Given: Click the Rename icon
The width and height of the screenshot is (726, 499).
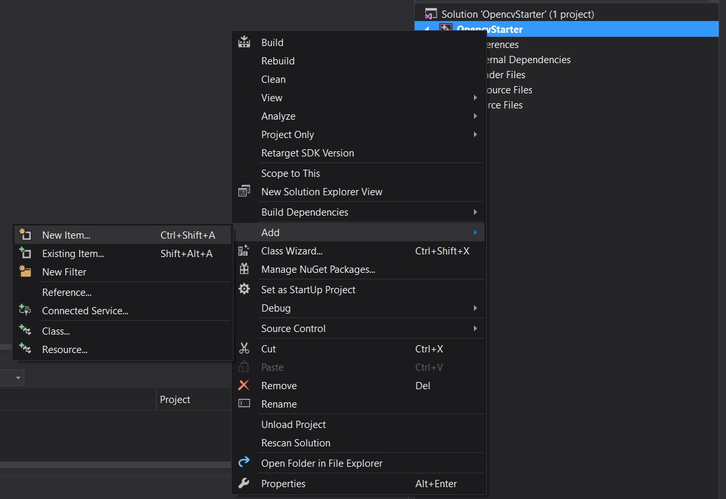Looking at the screenshot, I should (244, 404).
